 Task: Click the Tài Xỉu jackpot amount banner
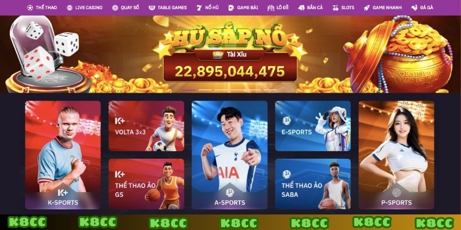pyautogui.click(x=230, y=71)
